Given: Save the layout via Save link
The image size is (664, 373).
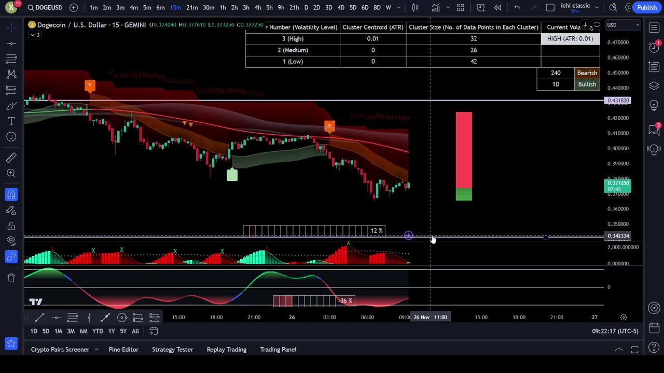Looking at the screenshot, I should click(575, 11).
